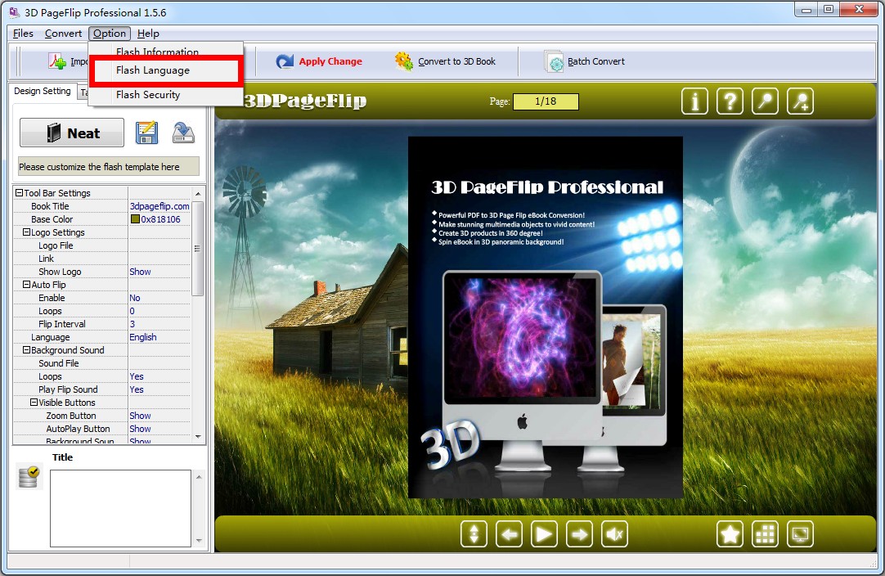Click the Auto Flip Enable value No

135,298
